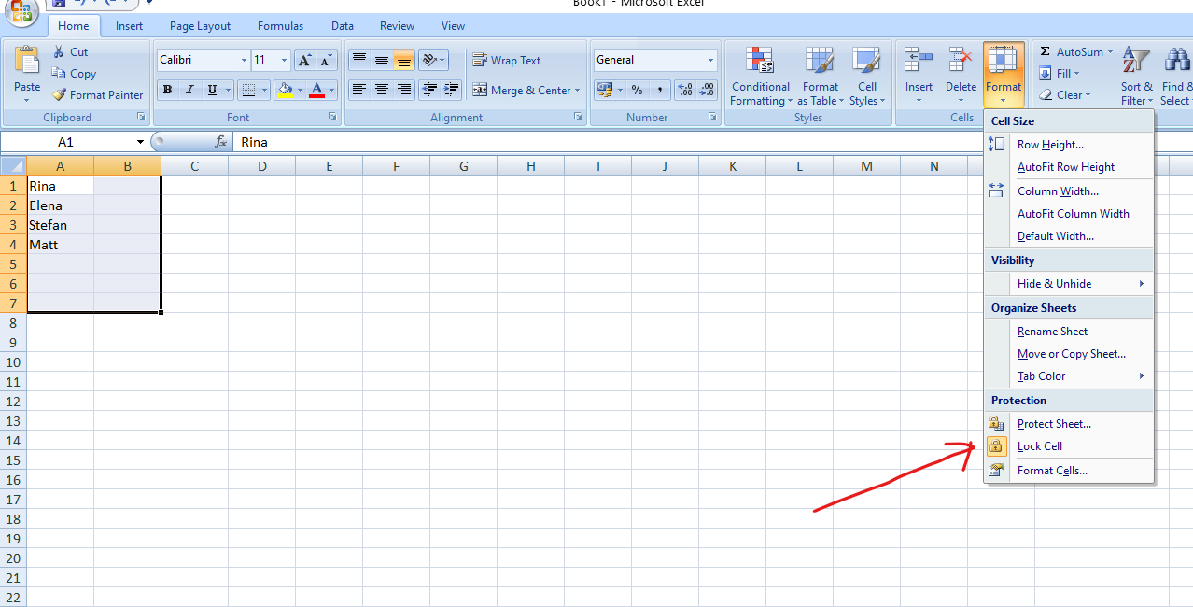Open the Fill dropdown
1193x607 pixels.
coord(1059,73)
